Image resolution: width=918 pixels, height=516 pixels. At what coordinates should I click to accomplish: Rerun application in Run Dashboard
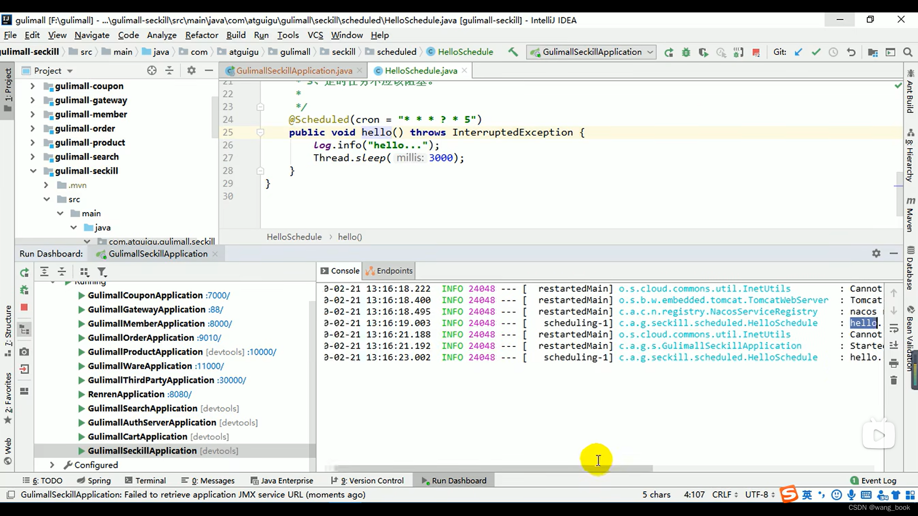24,272
